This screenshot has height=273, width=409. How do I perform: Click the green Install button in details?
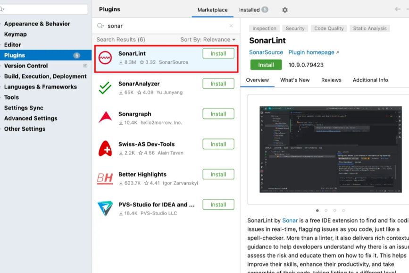tap(266, 65)
